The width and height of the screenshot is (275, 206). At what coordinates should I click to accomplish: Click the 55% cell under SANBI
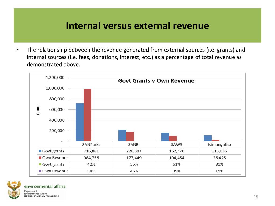point(134,164)
